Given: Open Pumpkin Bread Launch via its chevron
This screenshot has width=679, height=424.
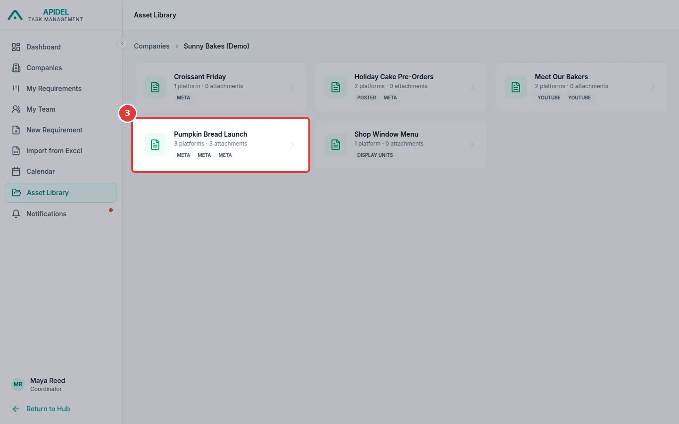Looking at the screenshot, I should coord(292,145).
